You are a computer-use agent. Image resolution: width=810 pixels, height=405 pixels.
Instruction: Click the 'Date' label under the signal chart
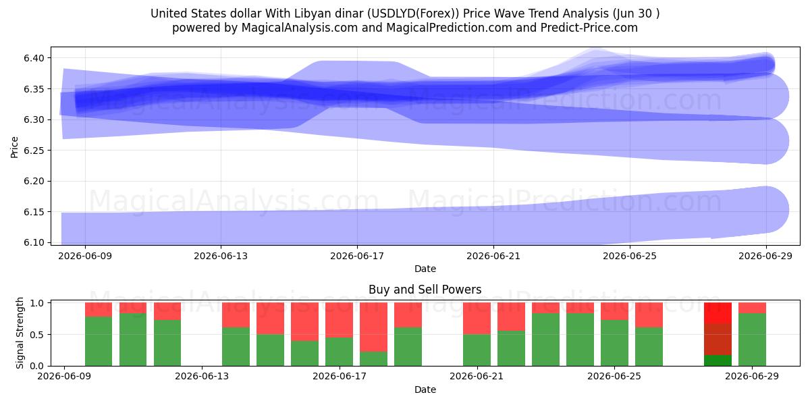coord(425,389)
